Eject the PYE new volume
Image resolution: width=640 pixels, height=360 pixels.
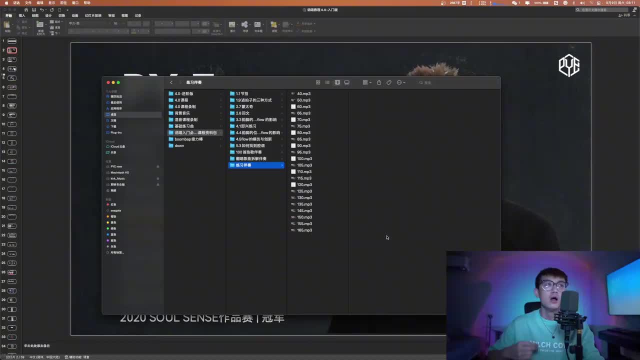click(158, 166)
